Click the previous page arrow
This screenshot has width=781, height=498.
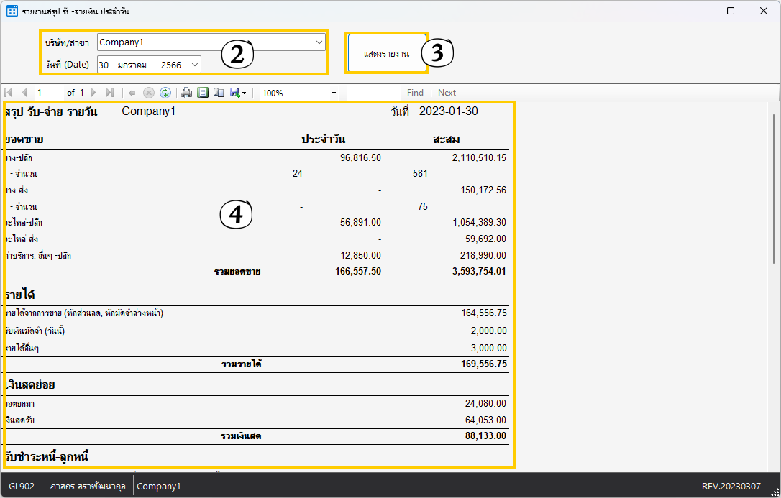point(24,93)
